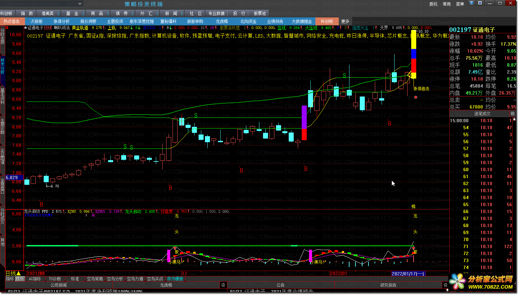Screen dimensions: 519x295
Task: Click the 存为模板 link
Action: [175, 279]
